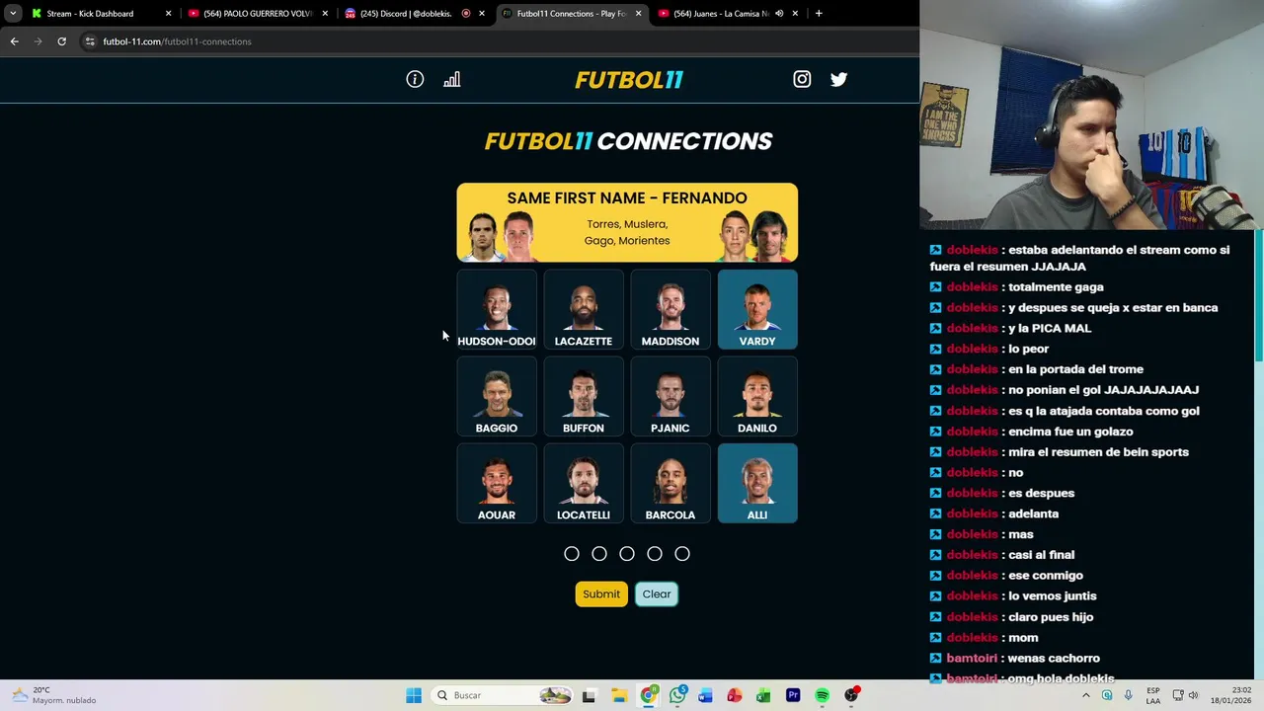Deselect the Vardy player card
This screenshot has height=711, width=1264.
pos(757,310)
